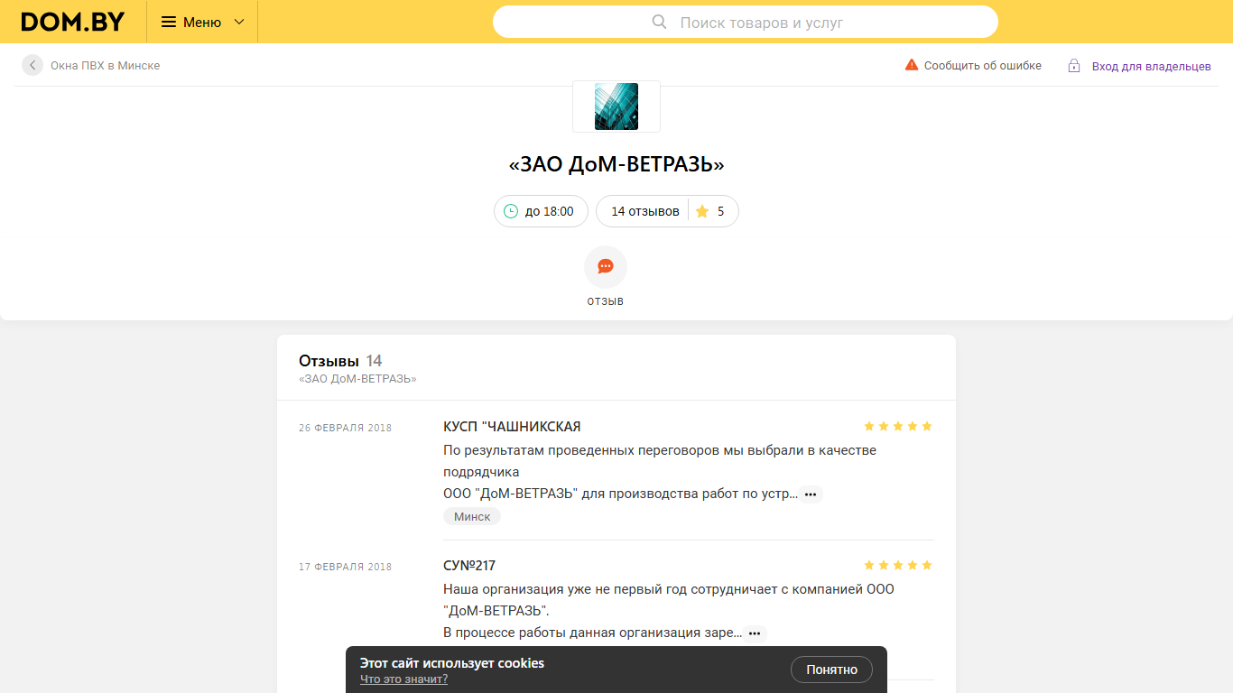Image resolution: width=1233 pixels, height=693 pixels.
Task: Expand the КУСП review with the ellipsis
Action: 811,494
